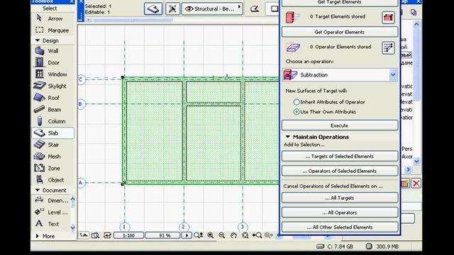This screenshot has height=255, width=454.
Task: Select the Slab tool
Action: click(x=52, y=133)
